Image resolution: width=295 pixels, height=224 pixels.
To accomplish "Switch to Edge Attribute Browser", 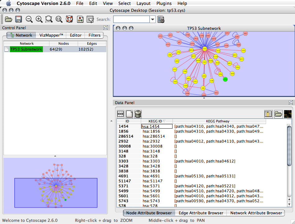I will click(201, 213).
